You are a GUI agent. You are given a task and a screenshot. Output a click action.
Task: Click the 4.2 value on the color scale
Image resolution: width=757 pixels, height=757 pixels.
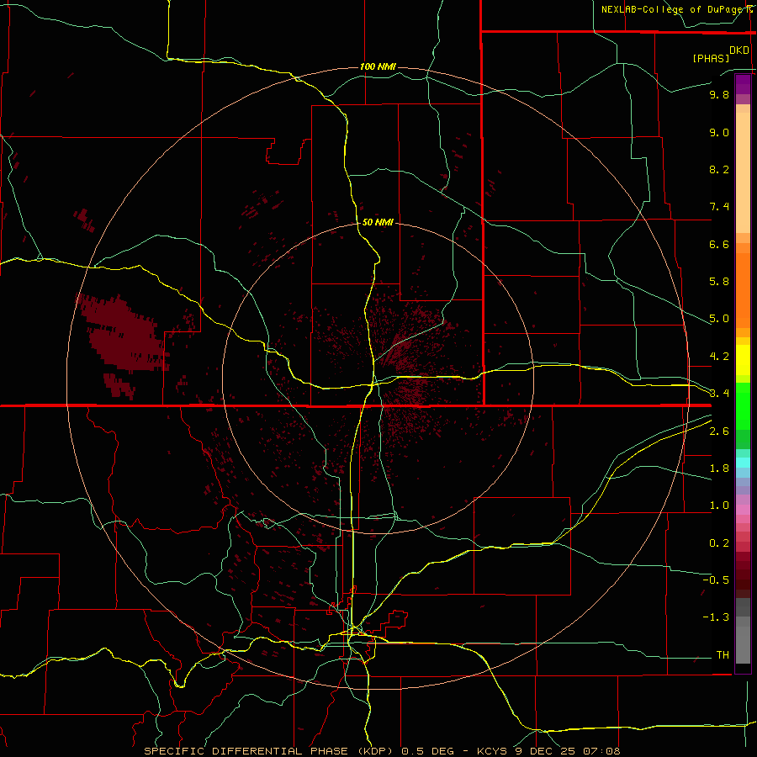[719, 357]
